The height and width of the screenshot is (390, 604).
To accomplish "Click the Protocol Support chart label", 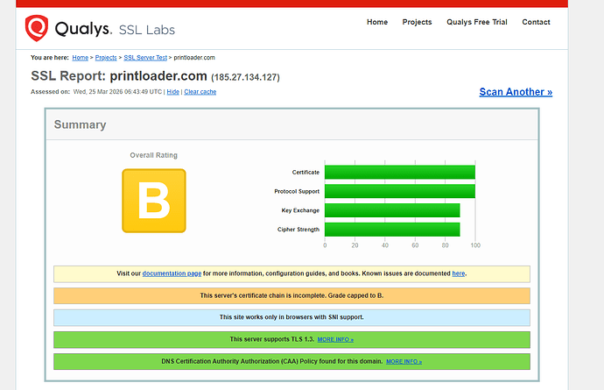I will pos(297,191).
